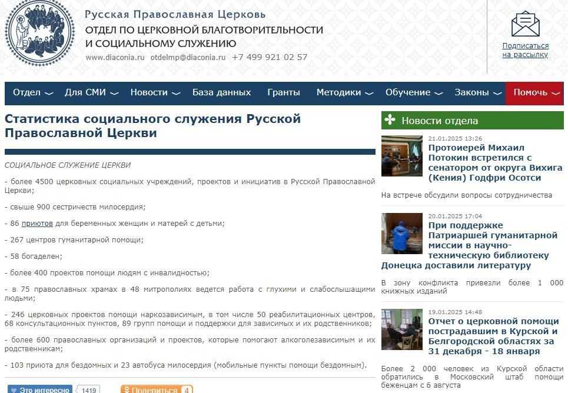Image resolution: width=568 pixels, height=393 pixels.
Task: Click the line about 400 проектов помощи инвалидностью
Action: (107, 273)
